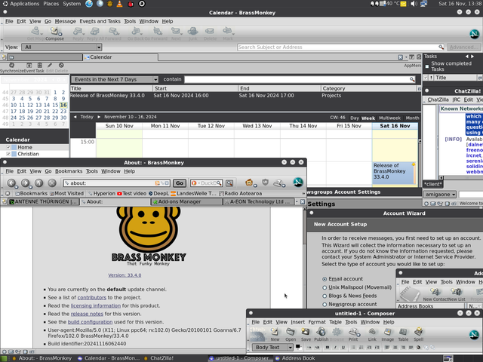Open the Events and Tasks menu
This screenshot has width=483, height=362.
[x=100, y=21]
